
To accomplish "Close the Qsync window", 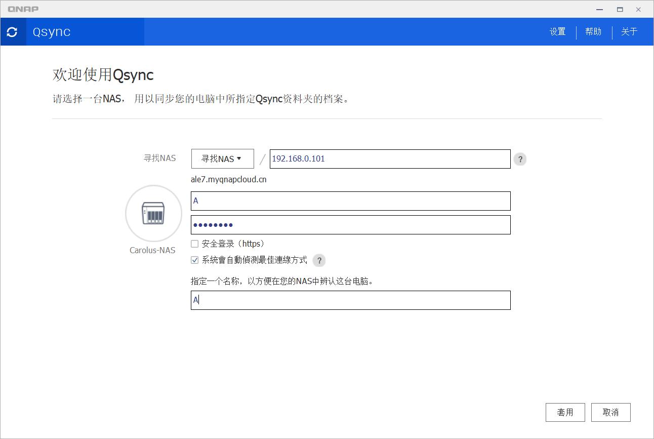I will (x=639, y=9).
